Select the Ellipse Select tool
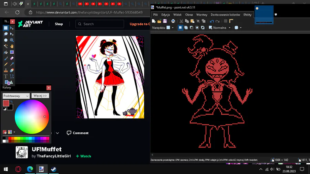Image resolution: width=310 pixels, height=174 pixels. point(6,40)
